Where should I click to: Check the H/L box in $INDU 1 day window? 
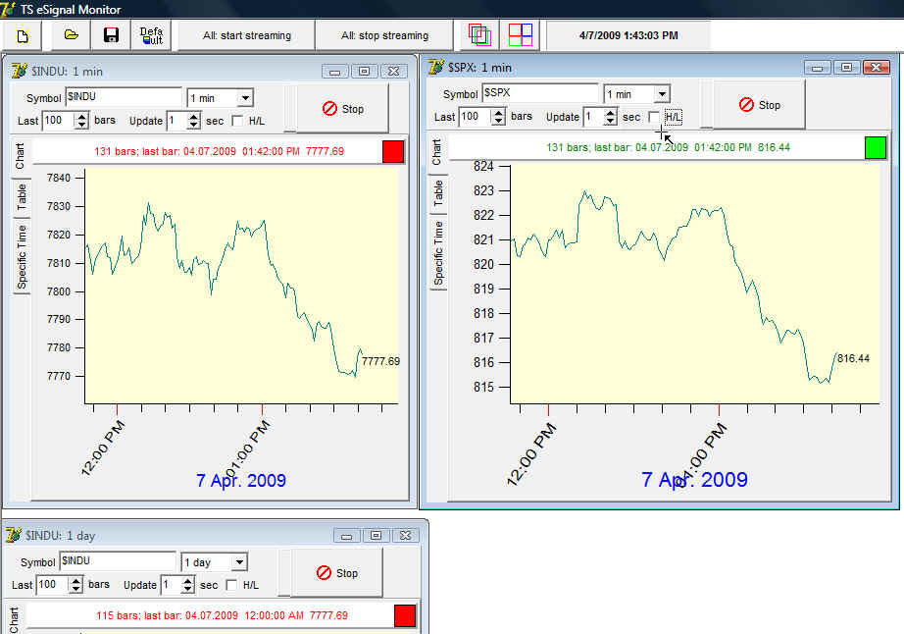point(231,585)
